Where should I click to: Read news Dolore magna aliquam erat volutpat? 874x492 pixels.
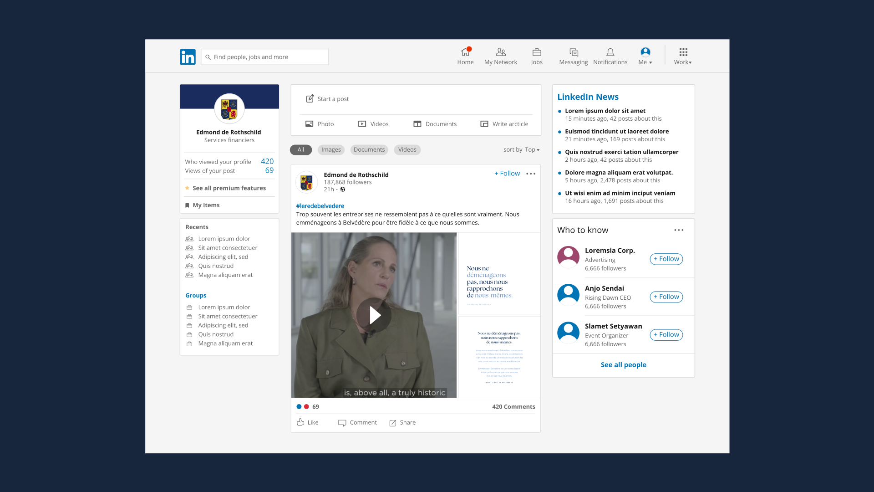(x=619, y=172)
